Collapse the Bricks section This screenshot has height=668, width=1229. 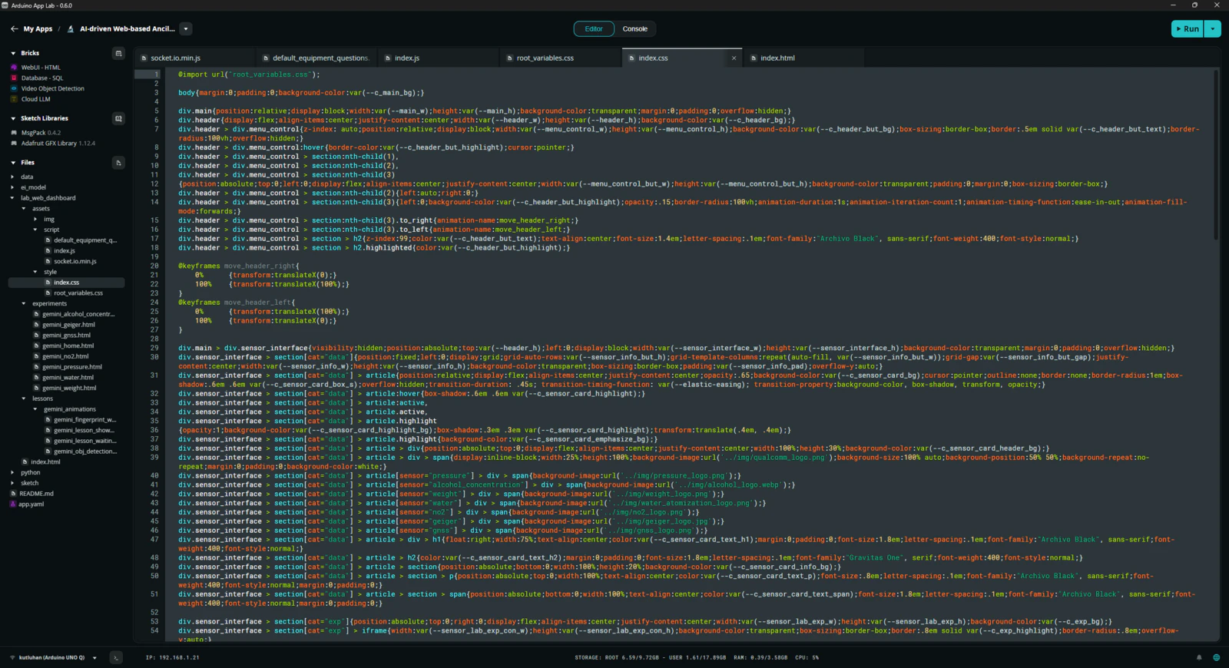[x=13, y=53]
